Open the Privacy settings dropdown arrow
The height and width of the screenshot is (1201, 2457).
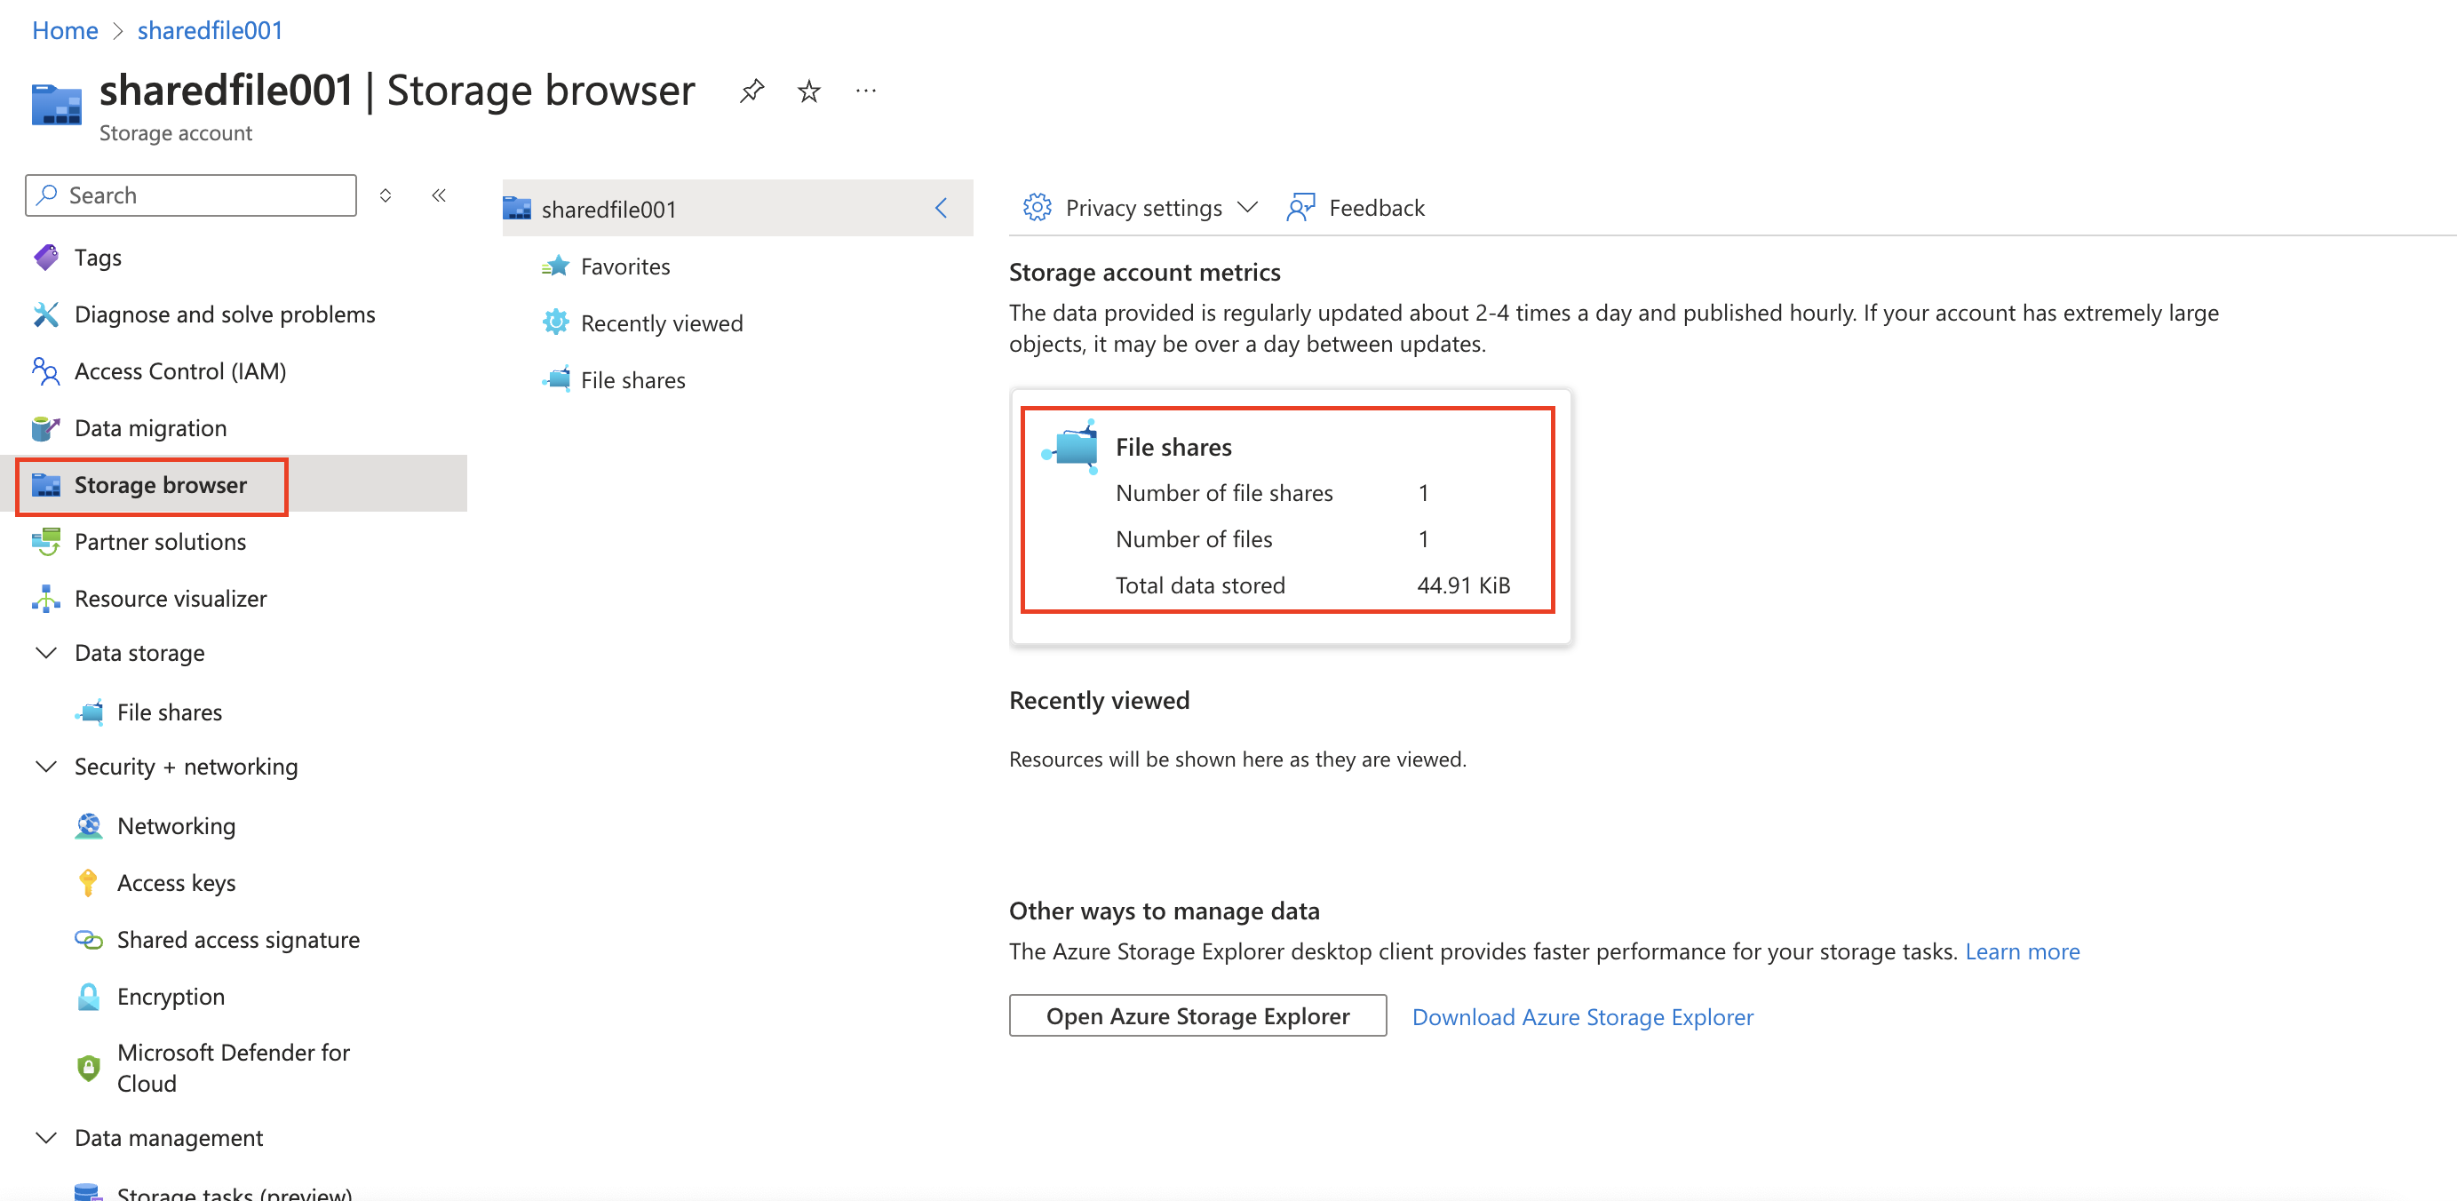[1247, 208]
